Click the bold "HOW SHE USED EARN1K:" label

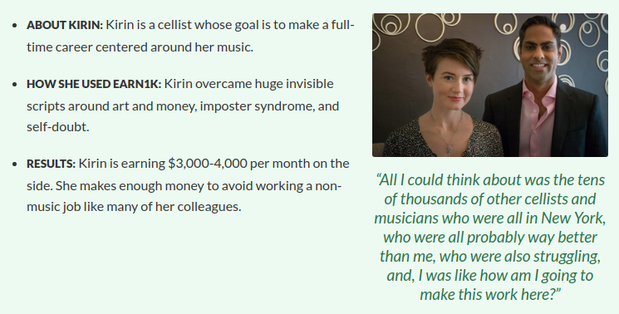(x=94, y=84)
